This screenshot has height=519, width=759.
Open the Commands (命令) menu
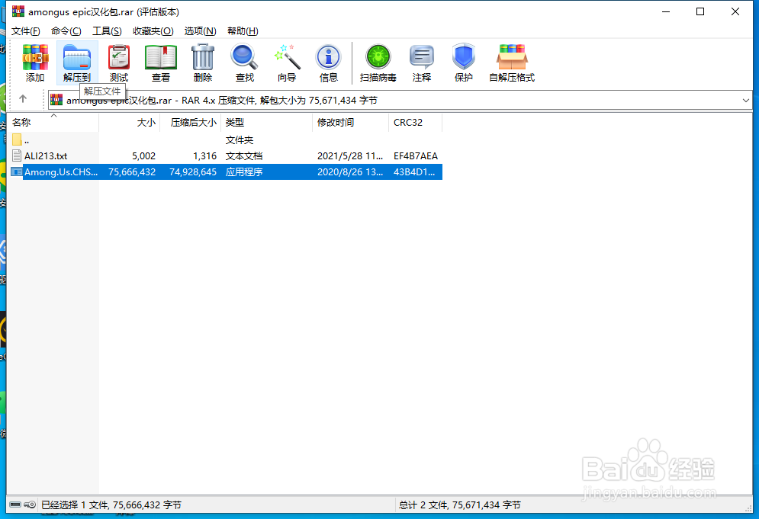pos(66,31)
